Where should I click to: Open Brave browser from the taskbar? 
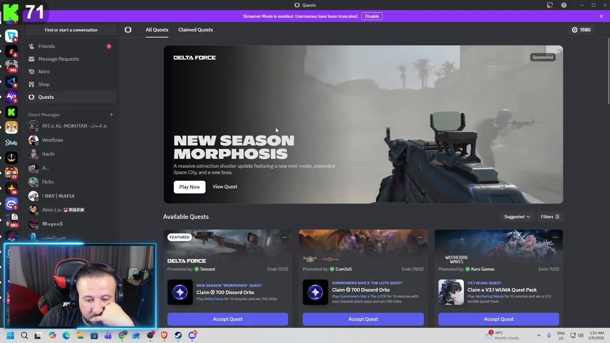tap(164, 335)
